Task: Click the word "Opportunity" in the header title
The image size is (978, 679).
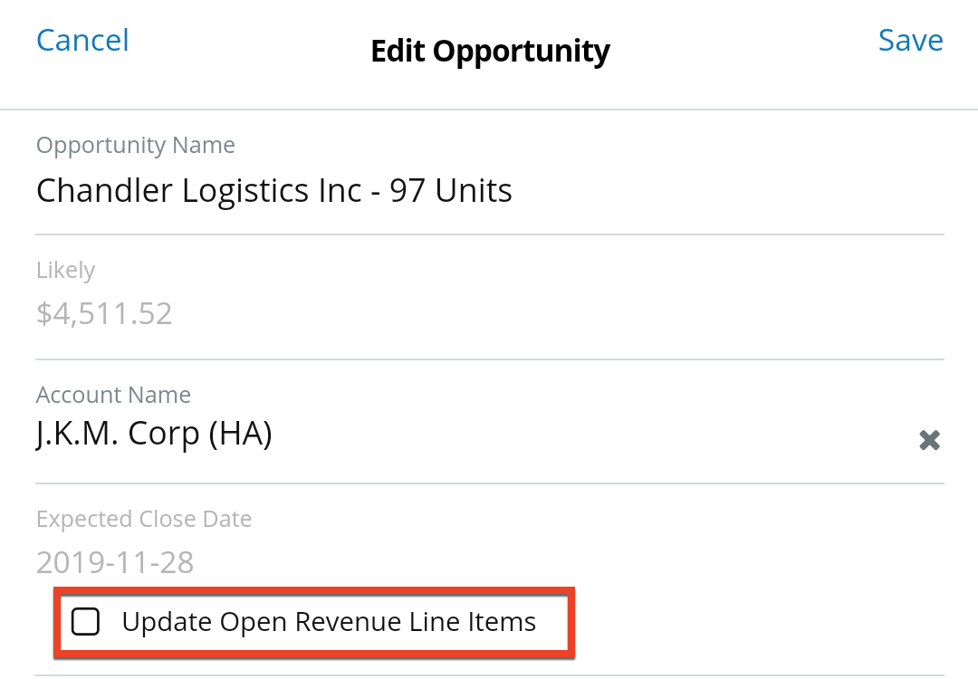Action: pos(521,52)
